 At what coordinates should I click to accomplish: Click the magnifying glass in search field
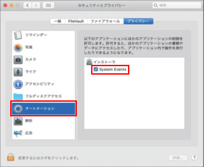coord(156,5)
